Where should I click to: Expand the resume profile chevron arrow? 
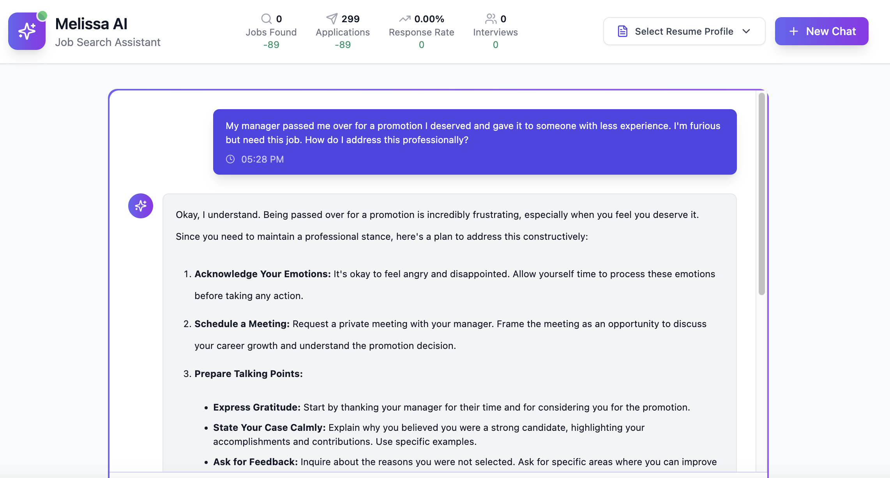click(746, 31)
